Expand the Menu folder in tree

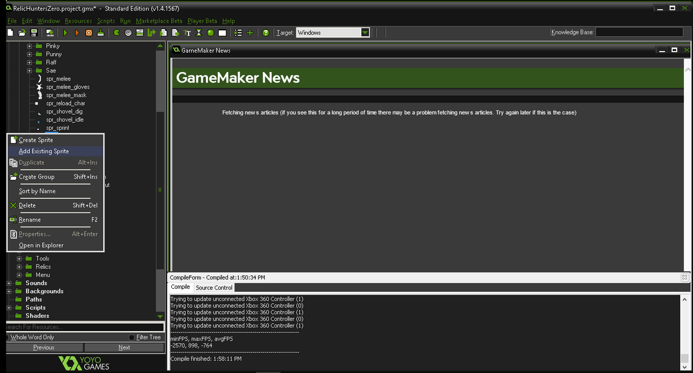(19, 275)
